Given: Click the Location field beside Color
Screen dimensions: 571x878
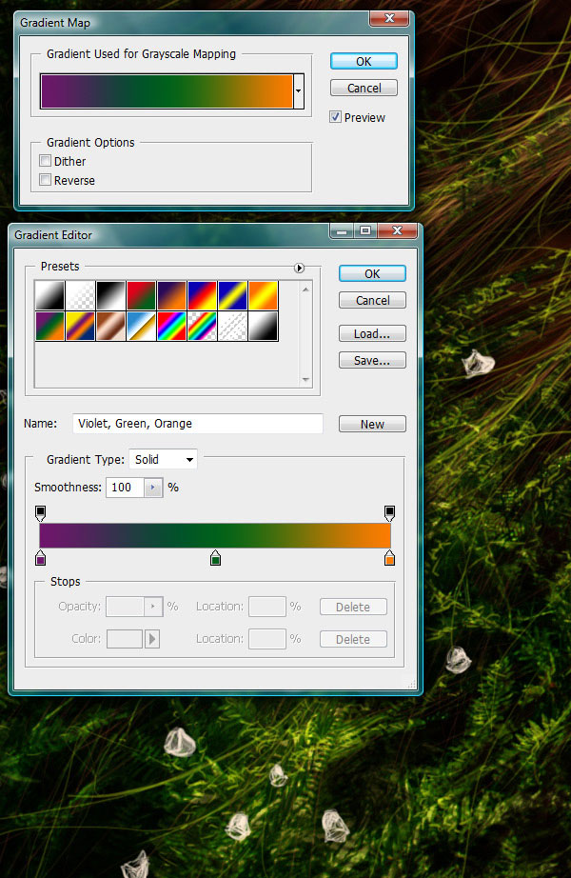Looking at the screenshot, I should click(x=267, y=639).
